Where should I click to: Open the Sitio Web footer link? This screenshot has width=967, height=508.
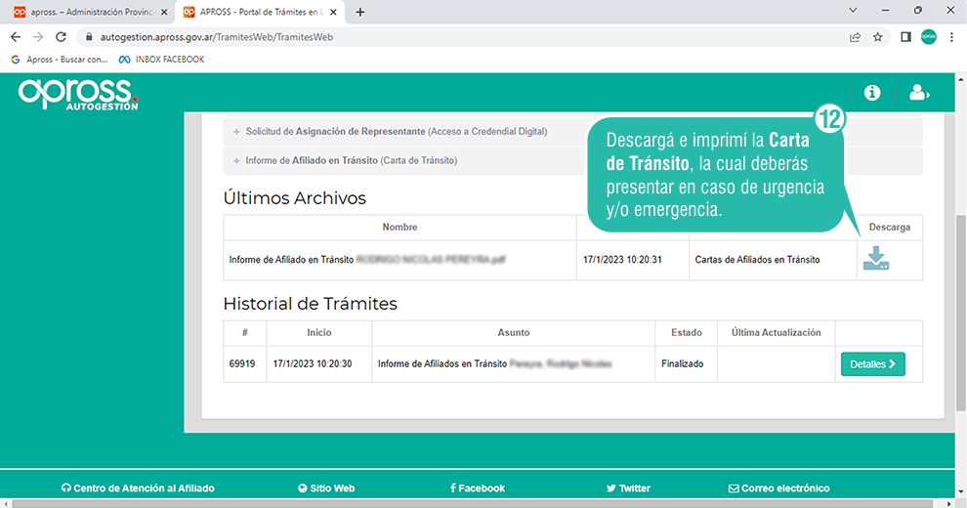coord(326,488)
